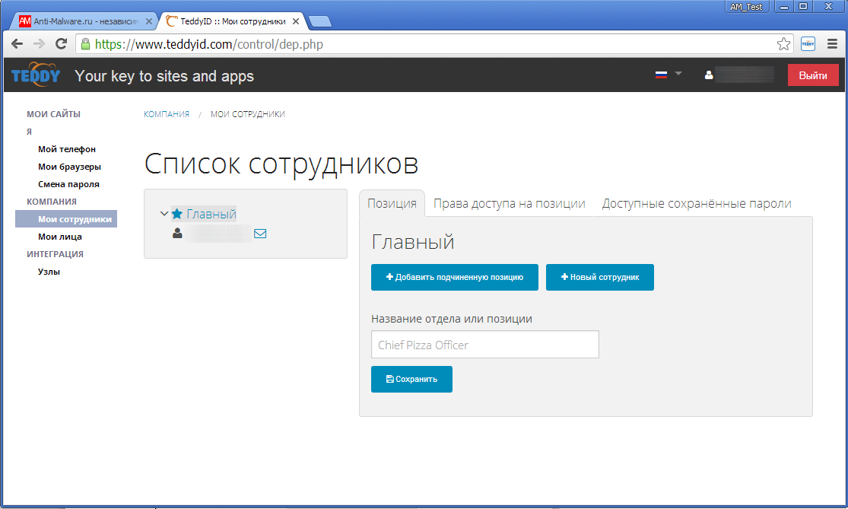The image size is (848, 509).
Task: Bookmark page with star icon
Action: click(x=783, y=44)
